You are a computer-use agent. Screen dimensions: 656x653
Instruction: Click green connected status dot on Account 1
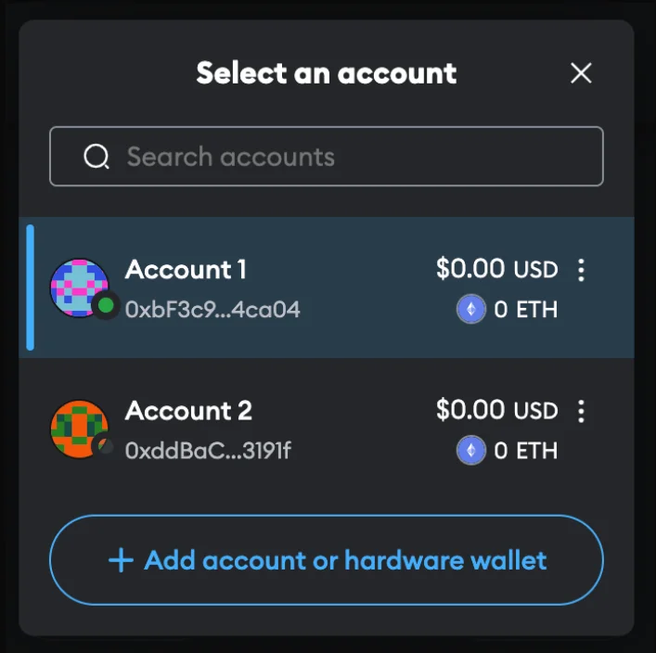[106, 305]
